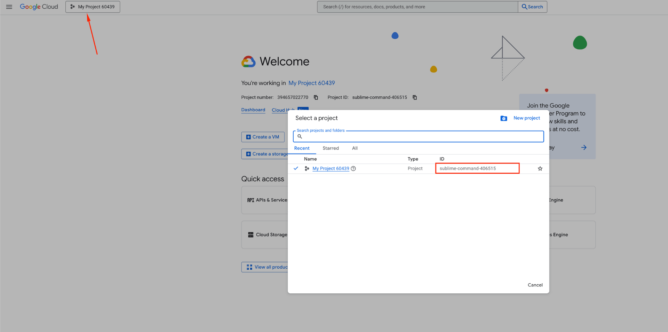Click the New project folder icon
Image resolution: width=668 pixels, height=332 pixels.
[x=503, y=118]
